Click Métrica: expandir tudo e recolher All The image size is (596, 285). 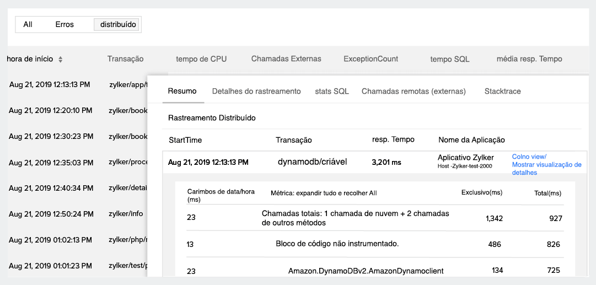(x=324, y=193)
